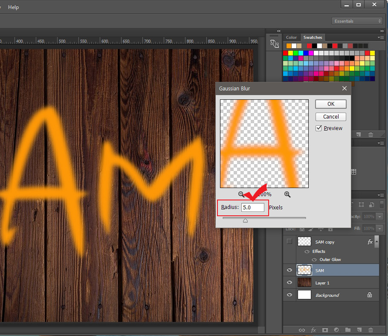Click the trash icon in the upper panel
388x336 pixels.
371,135
